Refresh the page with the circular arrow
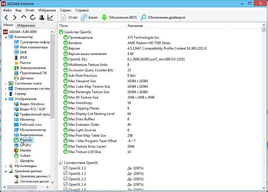 (32, 17)
